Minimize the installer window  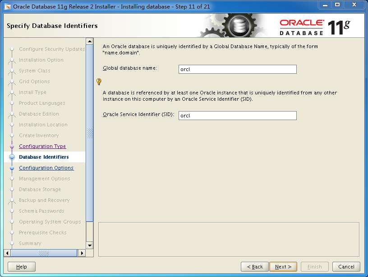(325, 5)
